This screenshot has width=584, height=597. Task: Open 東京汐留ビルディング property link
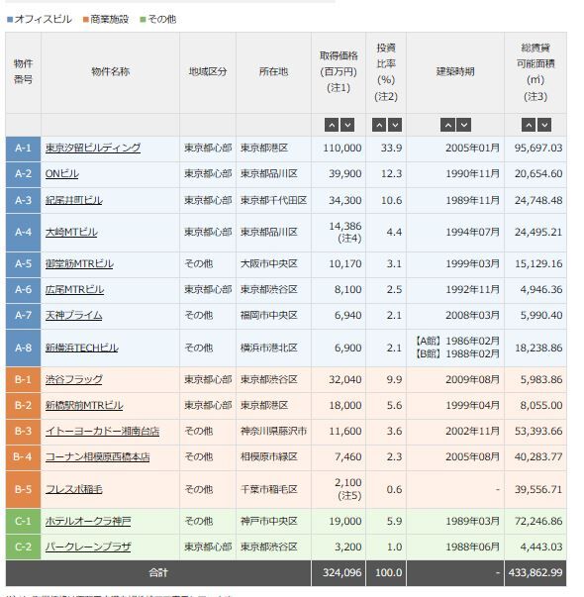click(x=93, y=148)
